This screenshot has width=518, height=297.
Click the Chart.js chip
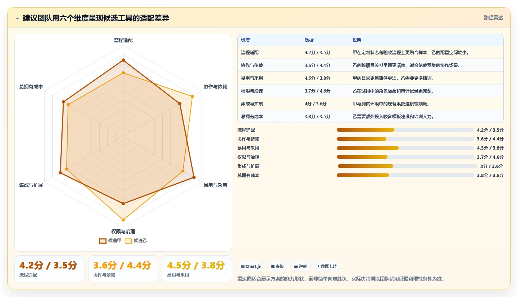coord(251,266)
